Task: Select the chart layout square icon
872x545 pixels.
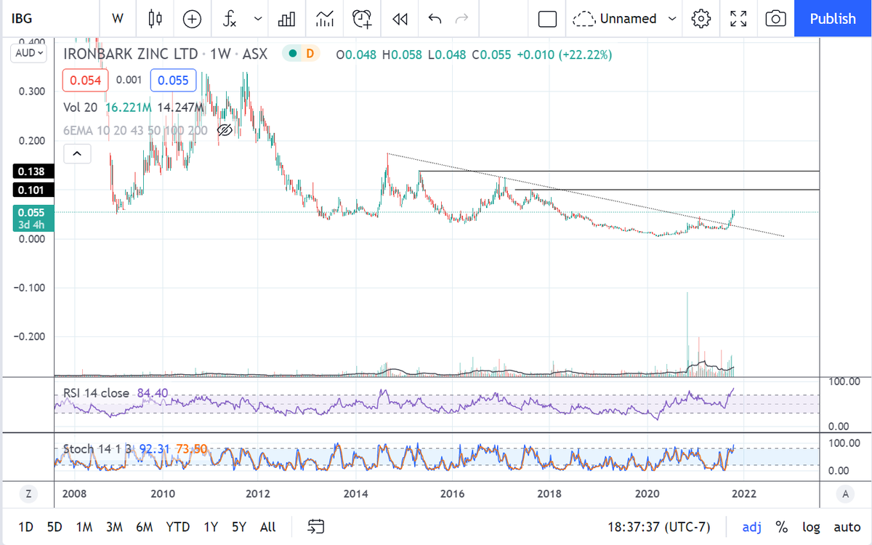Action: pos(547,19)
